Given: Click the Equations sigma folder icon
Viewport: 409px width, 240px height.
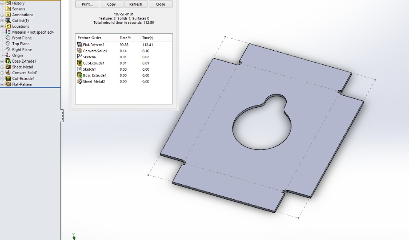Looking at the screenshot, I should (8, 26).
